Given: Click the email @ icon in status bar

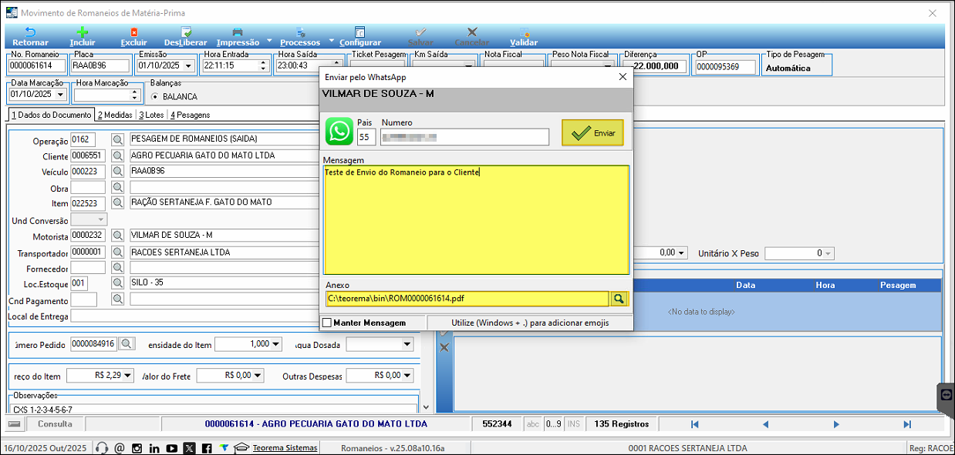Looking at the screenshot, I should (x=119, y=448).
